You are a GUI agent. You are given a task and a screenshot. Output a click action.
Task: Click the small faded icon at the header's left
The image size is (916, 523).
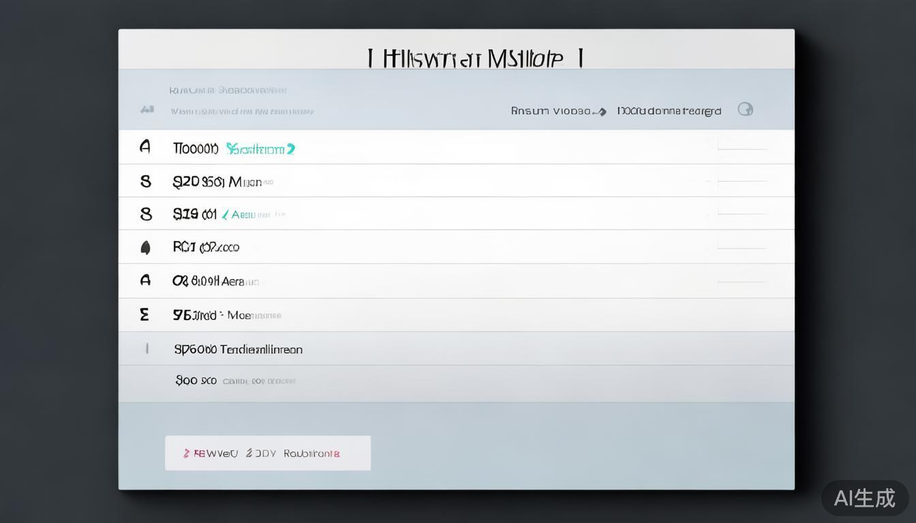(x=147, y=110)
